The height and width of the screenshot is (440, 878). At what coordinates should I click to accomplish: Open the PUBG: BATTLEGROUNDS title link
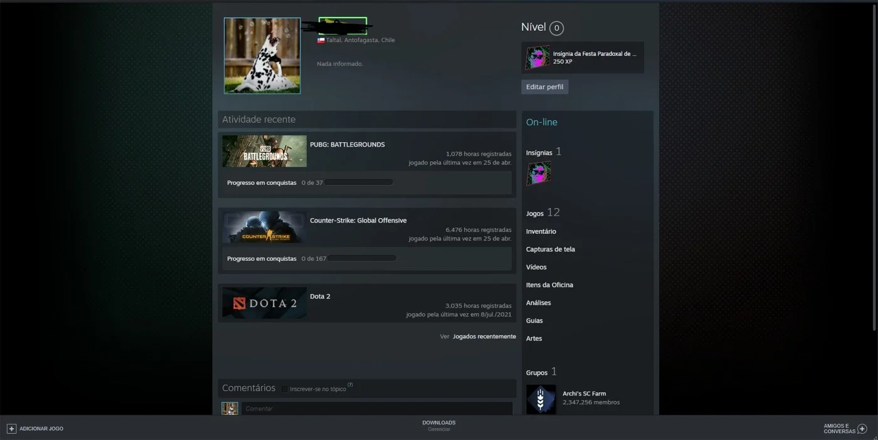(x=347, y=145)
